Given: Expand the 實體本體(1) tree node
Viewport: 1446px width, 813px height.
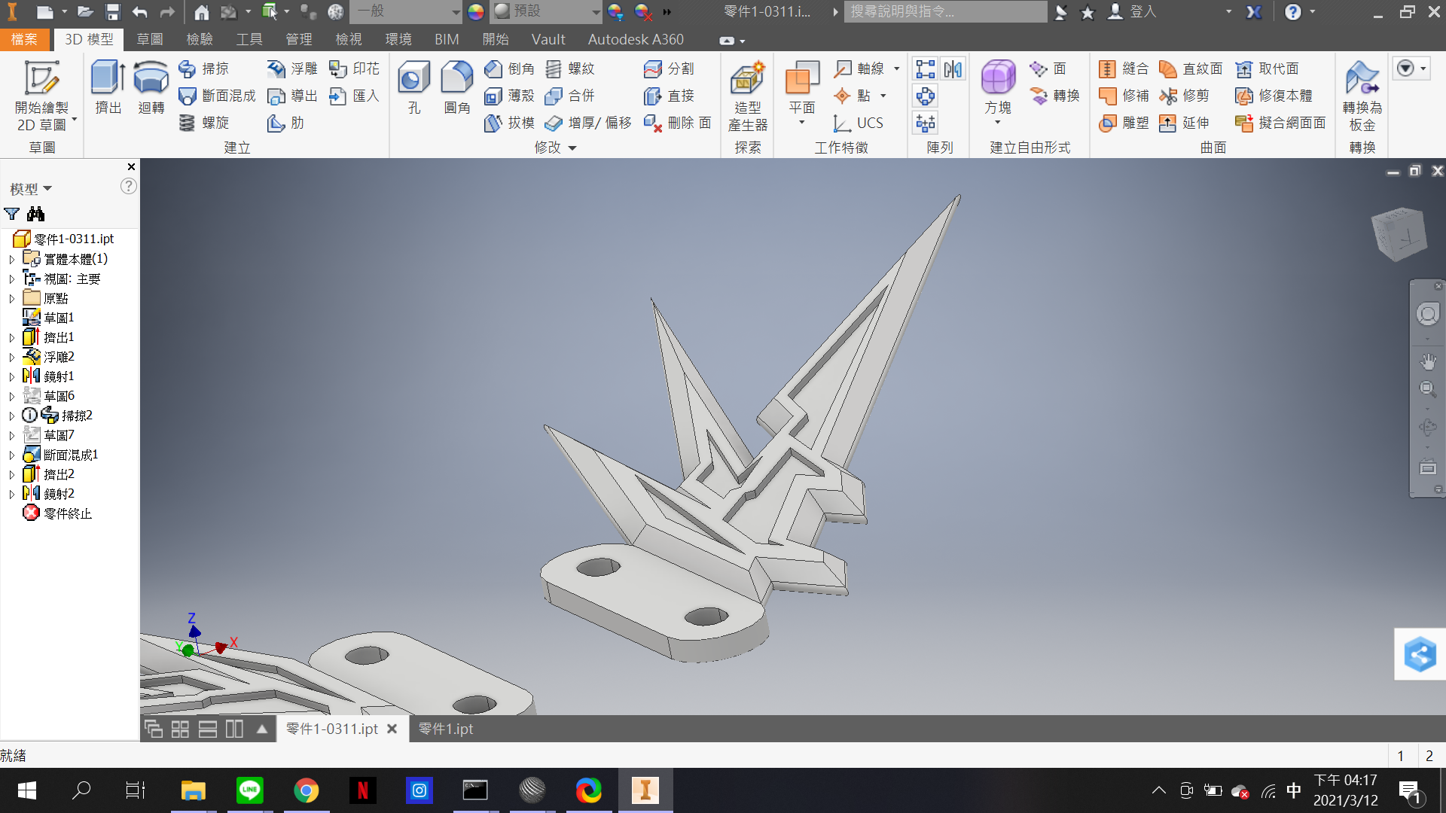Looking at the screenshot, I should point(11,259).
